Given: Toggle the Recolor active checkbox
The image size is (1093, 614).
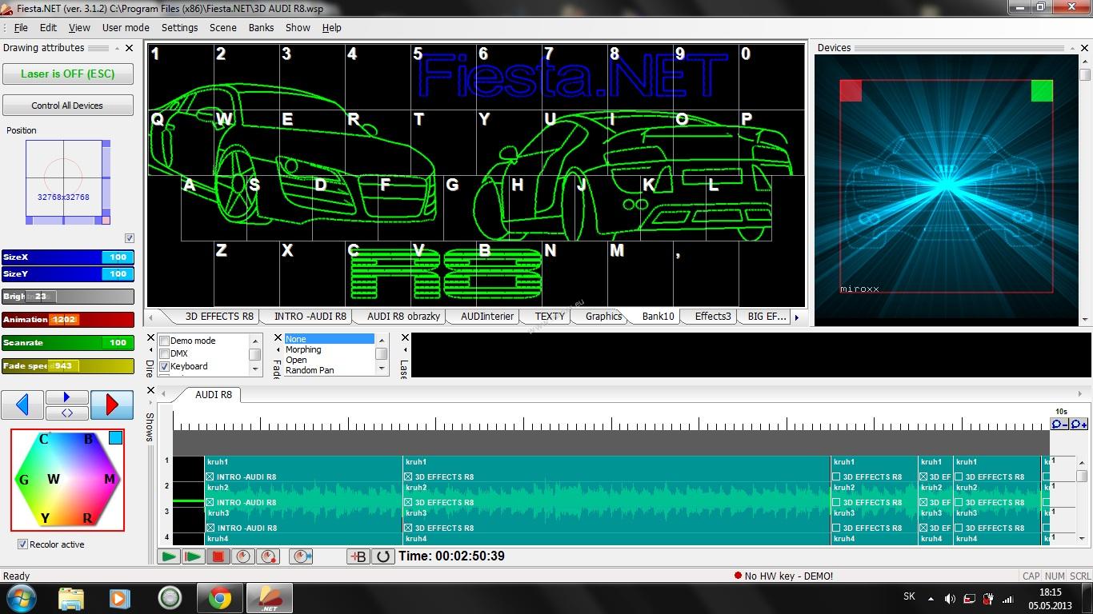Looking at the screenshot, I should 22,544.
